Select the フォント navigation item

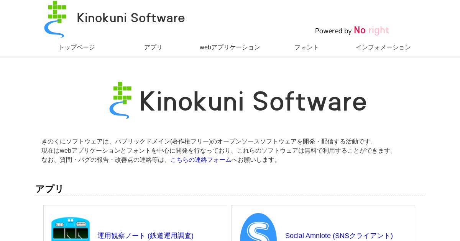click(307, 47)
